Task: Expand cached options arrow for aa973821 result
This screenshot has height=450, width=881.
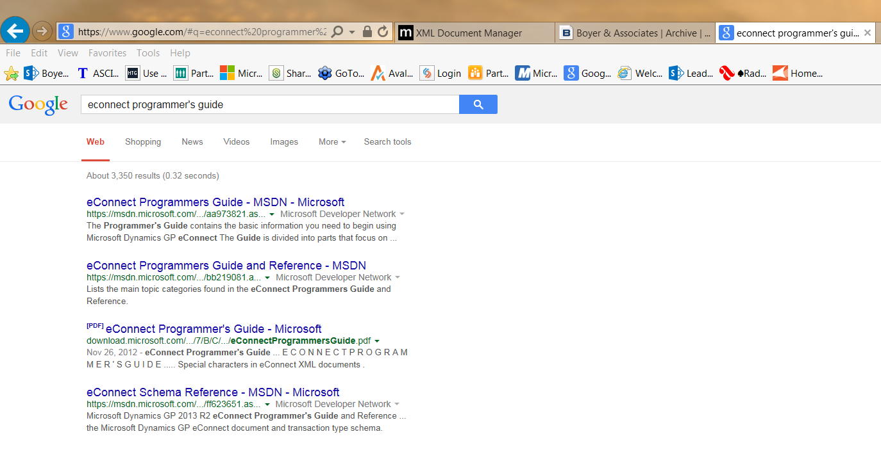Action: point(272,214)
